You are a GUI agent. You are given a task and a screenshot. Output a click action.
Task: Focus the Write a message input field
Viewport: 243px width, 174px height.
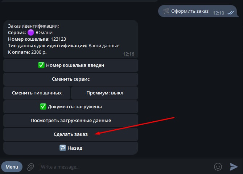[123, 167]
